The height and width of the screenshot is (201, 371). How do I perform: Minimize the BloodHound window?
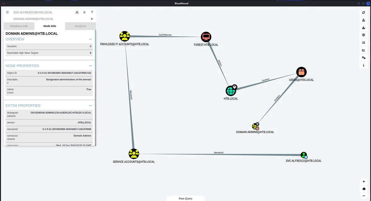[x=359, y=3]
